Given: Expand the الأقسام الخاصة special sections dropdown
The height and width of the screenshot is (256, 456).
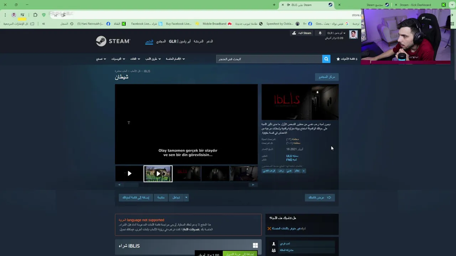Looking at the screenshot, I should pyautogui.click(x=175, y=59).
